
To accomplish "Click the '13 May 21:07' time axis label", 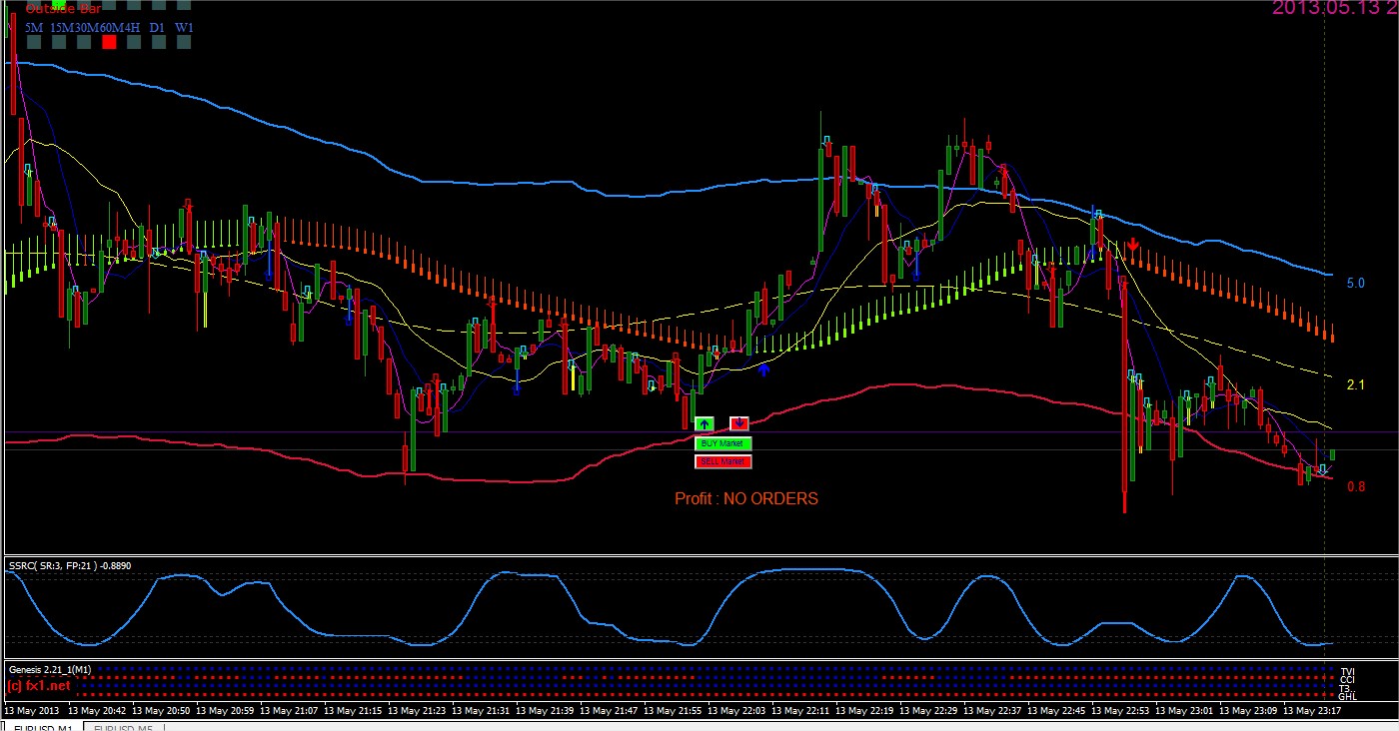I will (x=289, y=711).
